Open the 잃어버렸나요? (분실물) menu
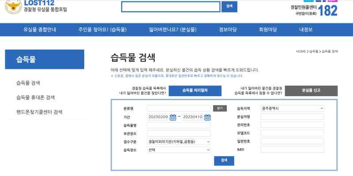 click(x=173, y=30)
